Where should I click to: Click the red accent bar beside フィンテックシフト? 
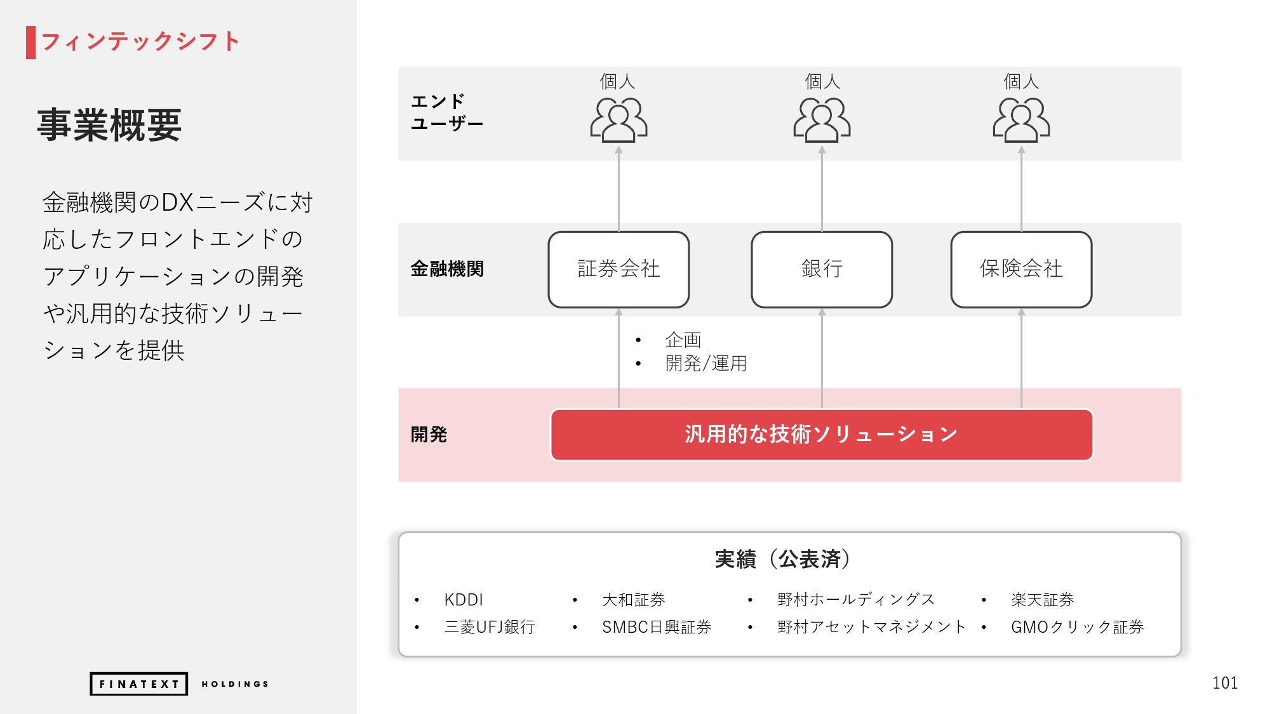[x=30, y=43]
